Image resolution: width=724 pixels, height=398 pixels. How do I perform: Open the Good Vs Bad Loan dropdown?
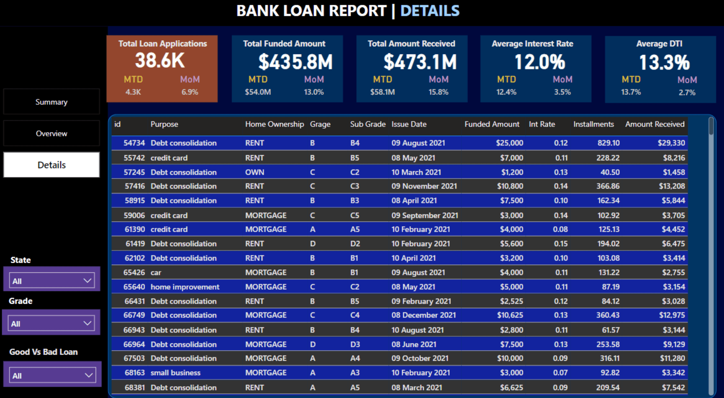53,375
